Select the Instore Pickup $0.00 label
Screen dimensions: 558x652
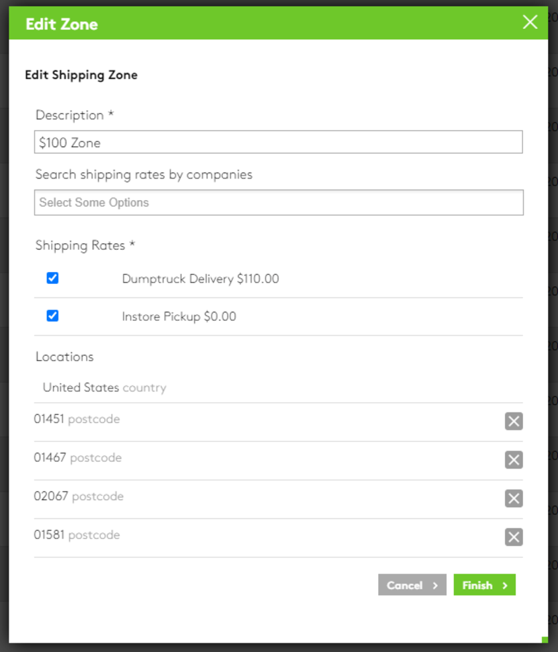[179, 316]
